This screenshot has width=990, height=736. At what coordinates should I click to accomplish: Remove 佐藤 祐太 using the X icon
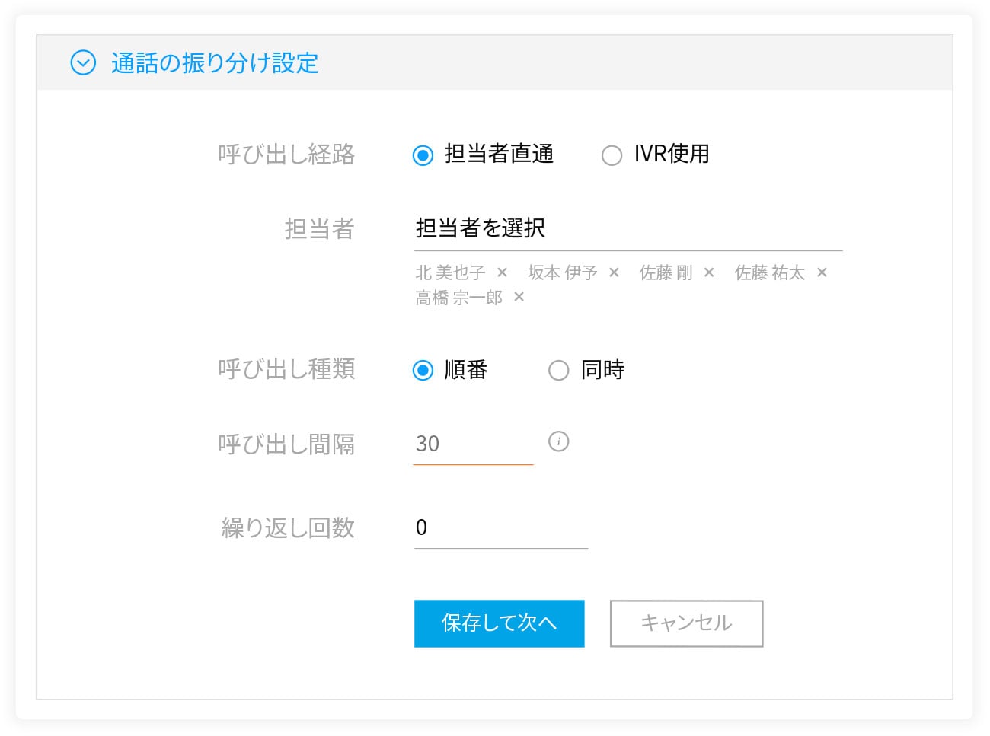822,272
